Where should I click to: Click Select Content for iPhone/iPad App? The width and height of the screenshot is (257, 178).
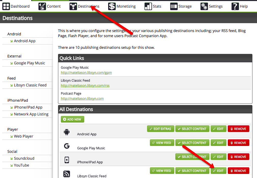tap(192, 157)
